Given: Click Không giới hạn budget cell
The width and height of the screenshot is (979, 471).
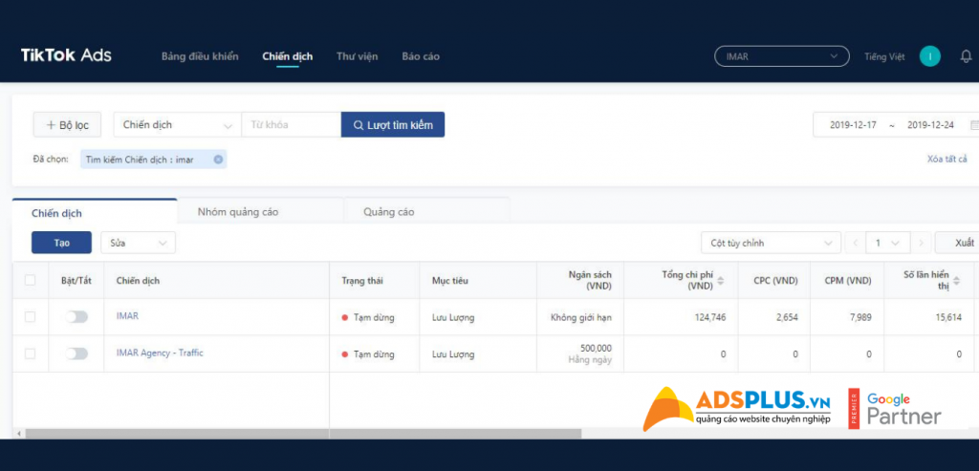Looking at the screenshot, I should click(x=581, y=317).
